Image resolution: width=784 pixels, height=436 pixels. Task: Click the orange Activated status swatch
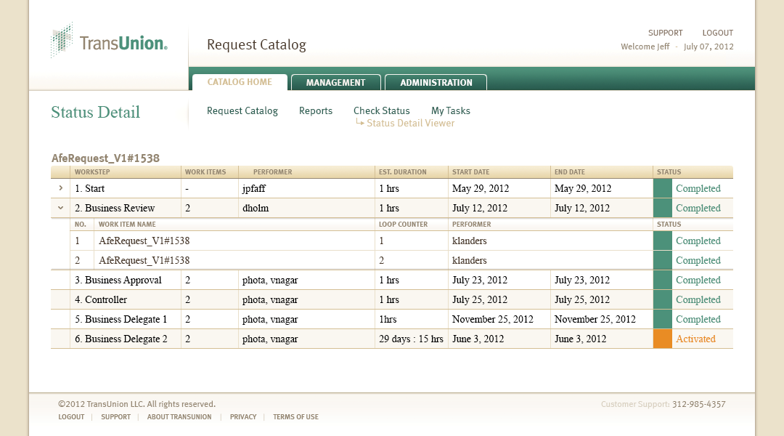click(663, 339)
